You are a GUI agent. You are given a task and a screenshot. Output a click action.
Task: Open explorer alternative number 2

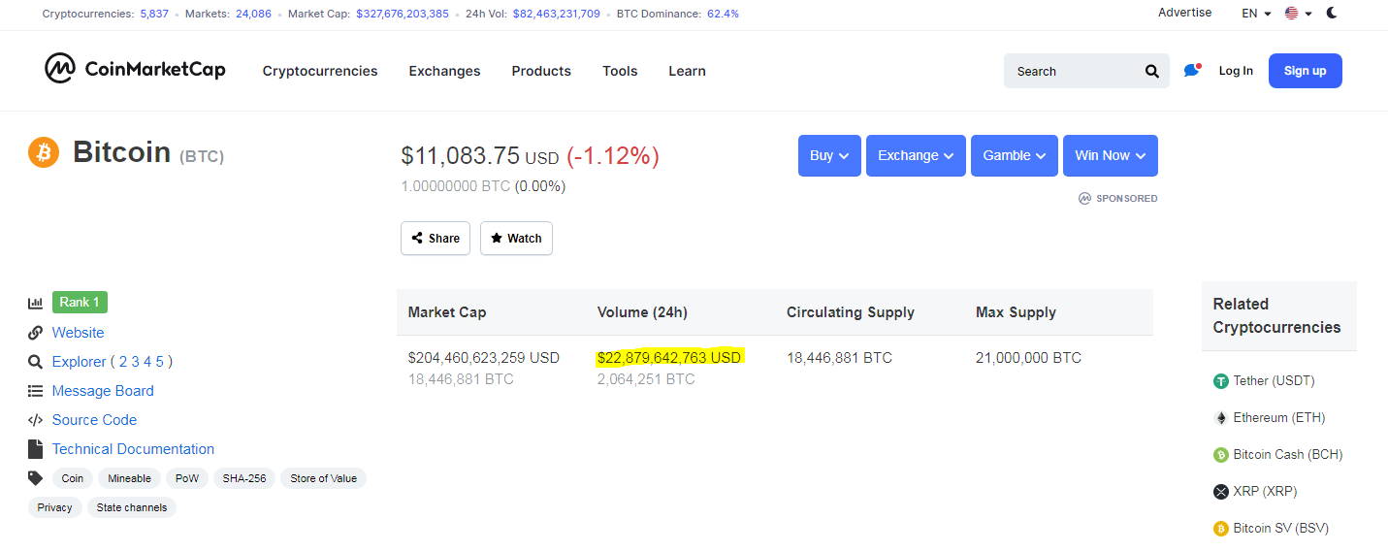point(123,362)
